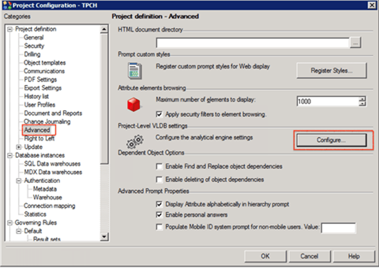This screenshot has height=270, width=379.
Task: Click the prompt custom styles document icon
Action: 134,70
